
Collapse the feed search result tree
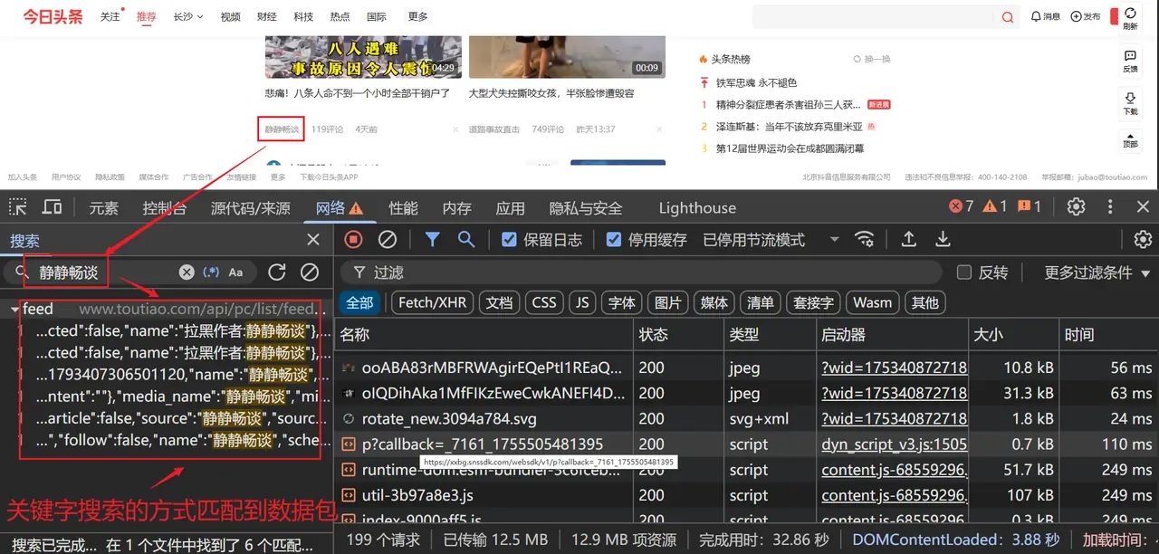(x=14, y=310)
